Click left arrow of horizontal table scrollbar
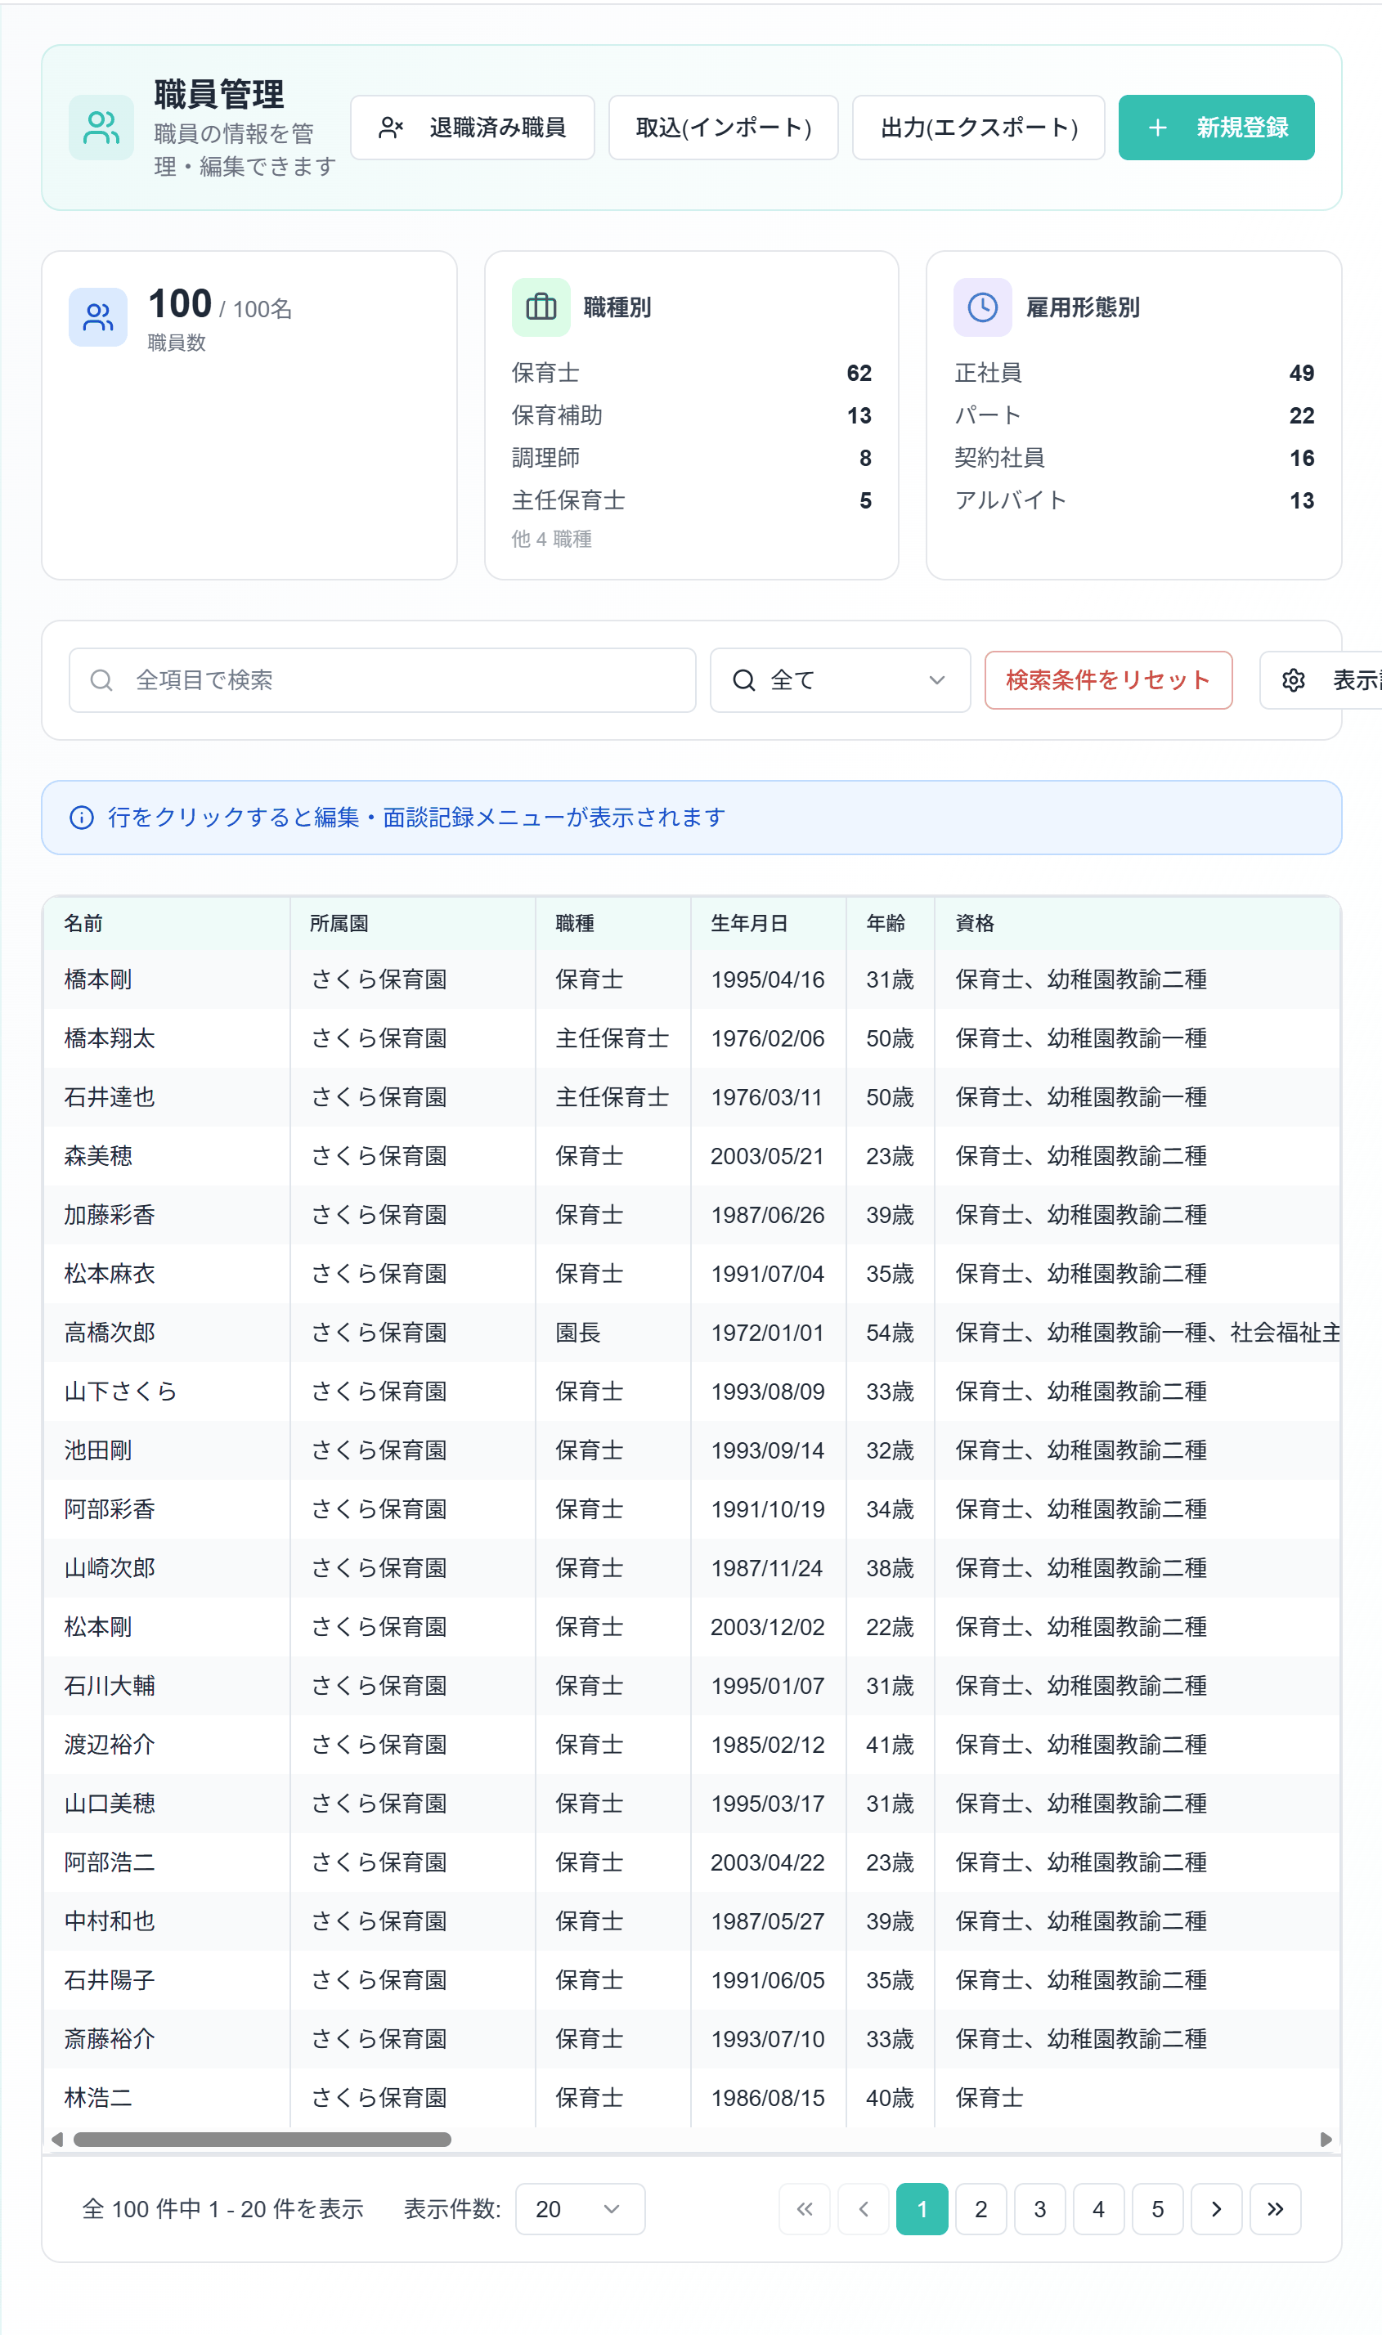 tap(58, 2140)
